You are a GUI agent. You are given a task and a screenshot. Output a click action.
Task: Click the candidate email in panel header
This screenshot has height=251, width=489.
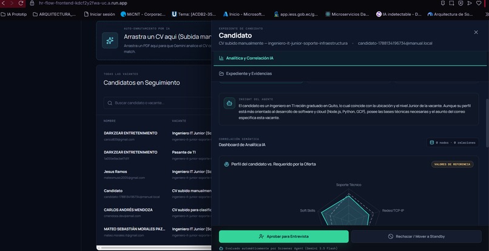coord(395,43)
